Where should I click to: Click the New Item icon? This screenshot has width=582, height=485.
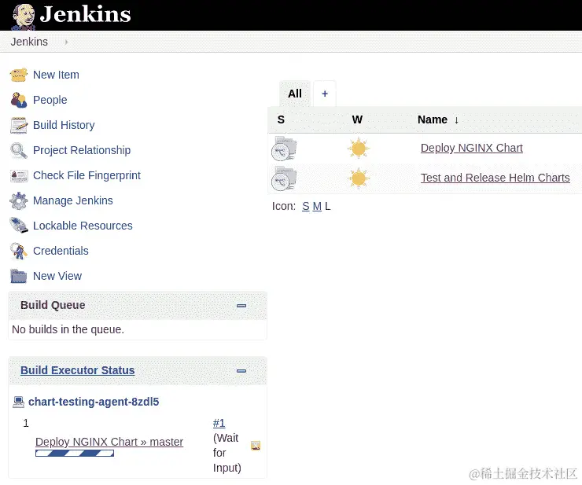19,75
